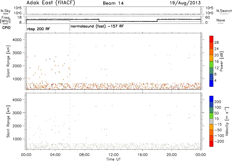Viewport: 232px width, 161px height.
Task: Select 'normalsound (fast) -157 RF' label
Action: point(97,26)
